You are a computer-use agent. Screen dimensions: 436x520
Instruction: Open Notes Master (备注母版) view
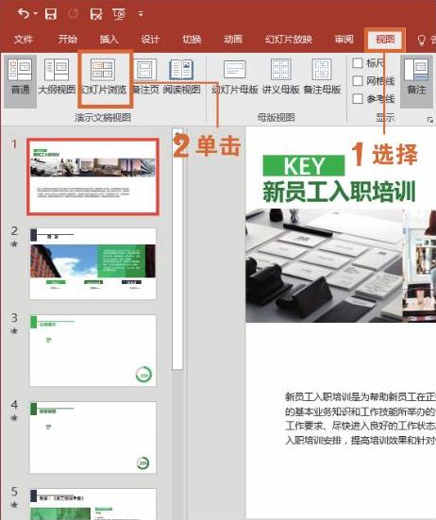coord(322,77)
